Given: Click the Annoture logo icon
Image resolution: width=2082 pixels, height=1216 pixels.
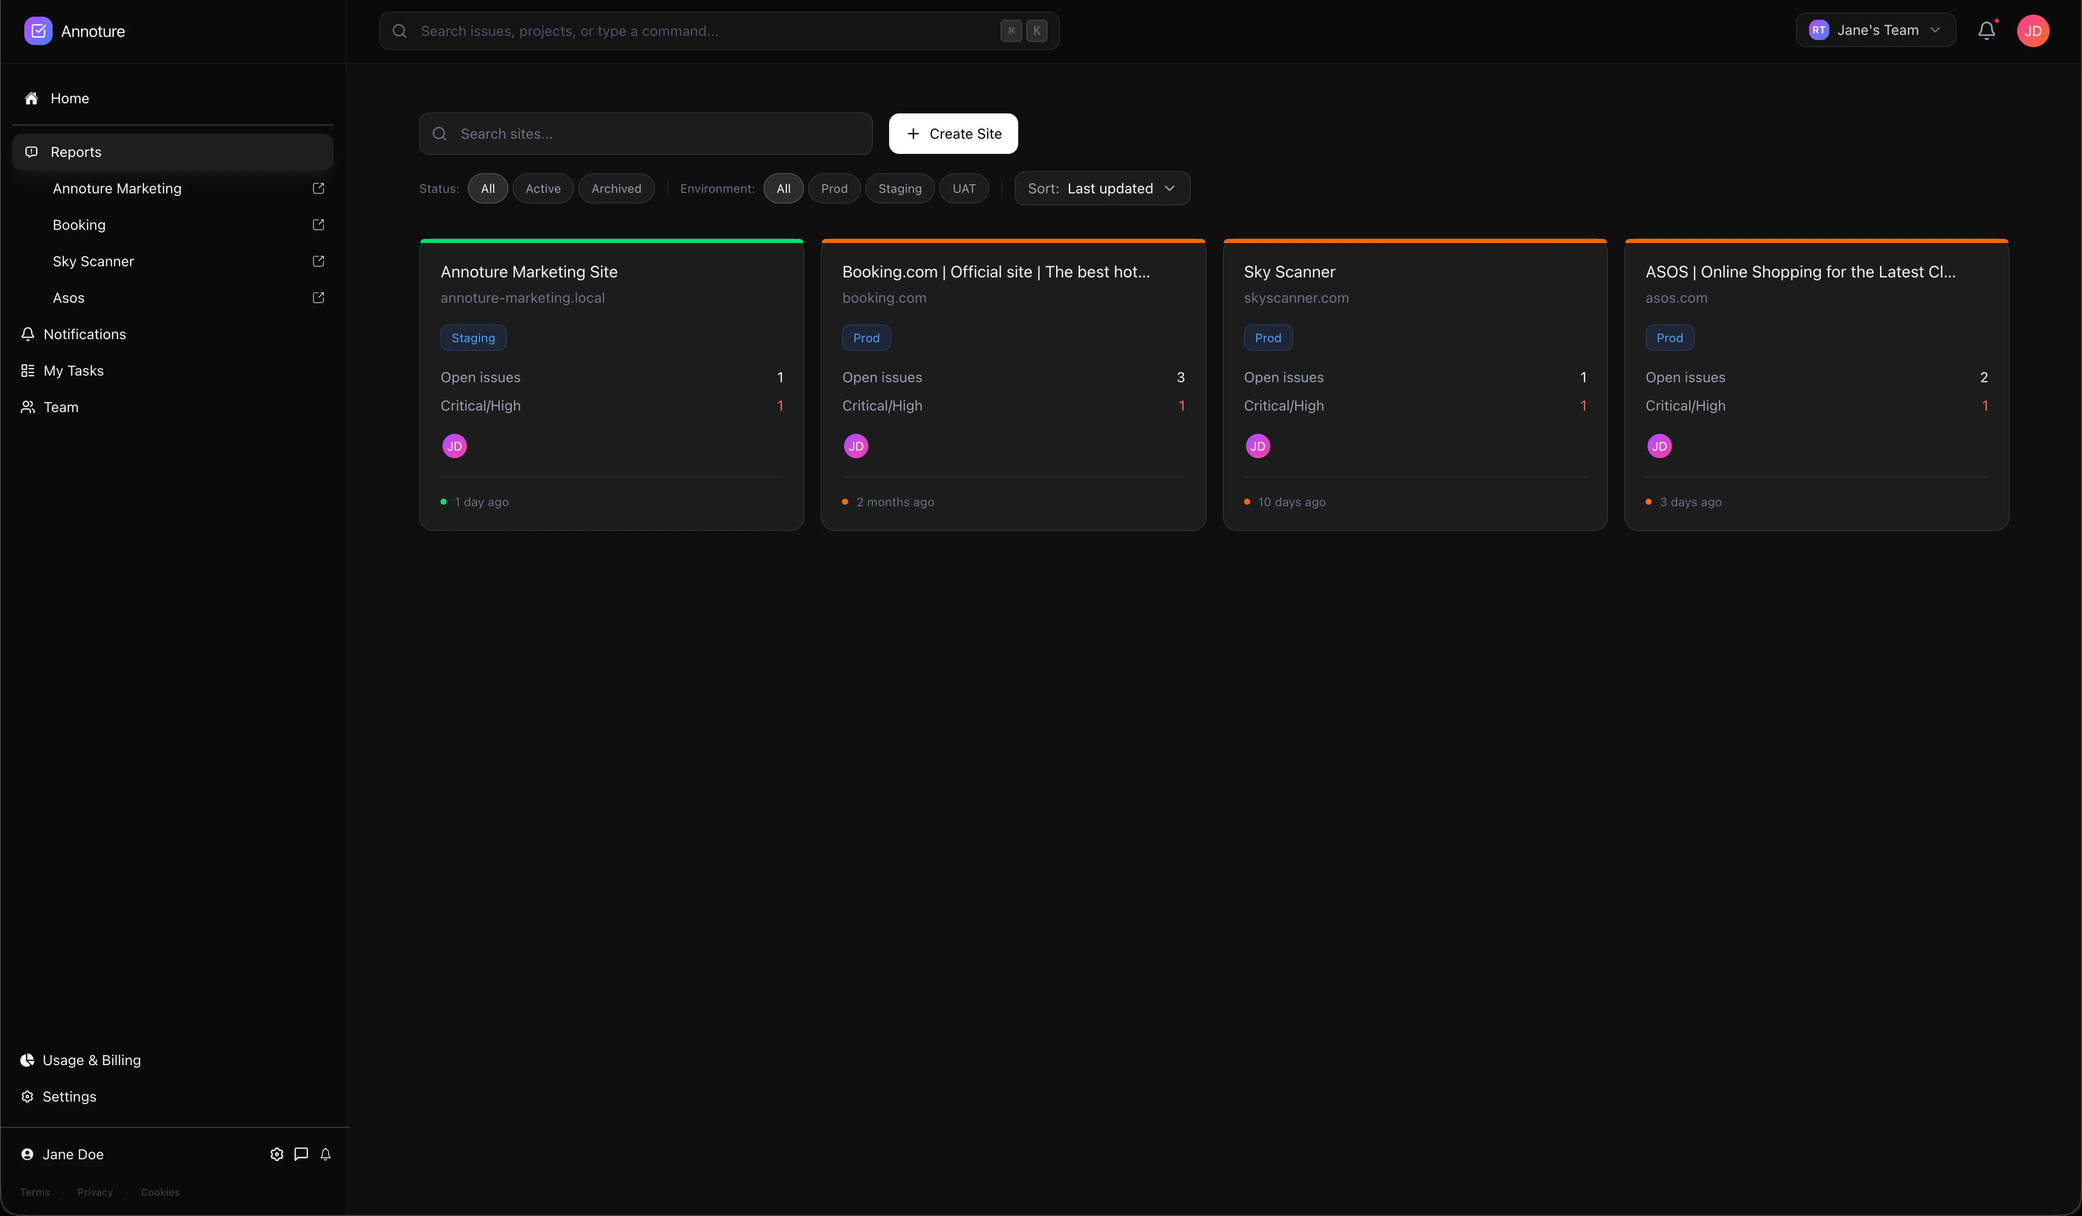Looking at the screenshot, I should [x=38, y=31].
